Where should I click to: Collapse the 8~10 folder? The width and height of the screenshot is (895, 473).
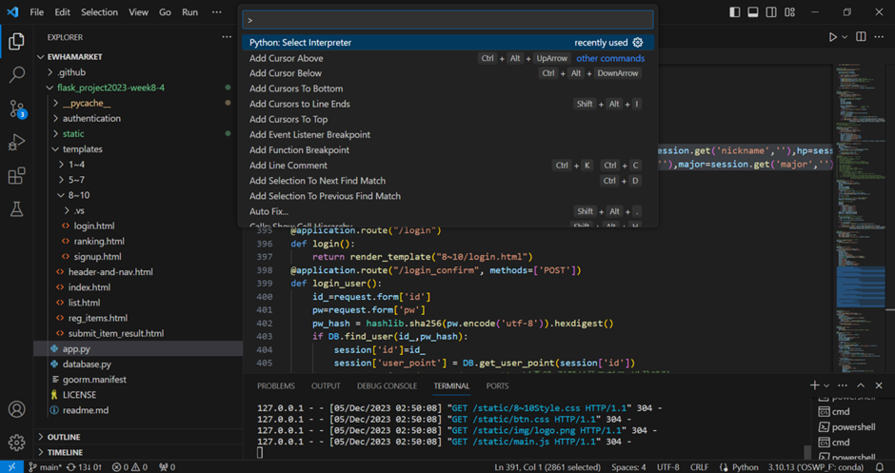click(x=76, y=195)
